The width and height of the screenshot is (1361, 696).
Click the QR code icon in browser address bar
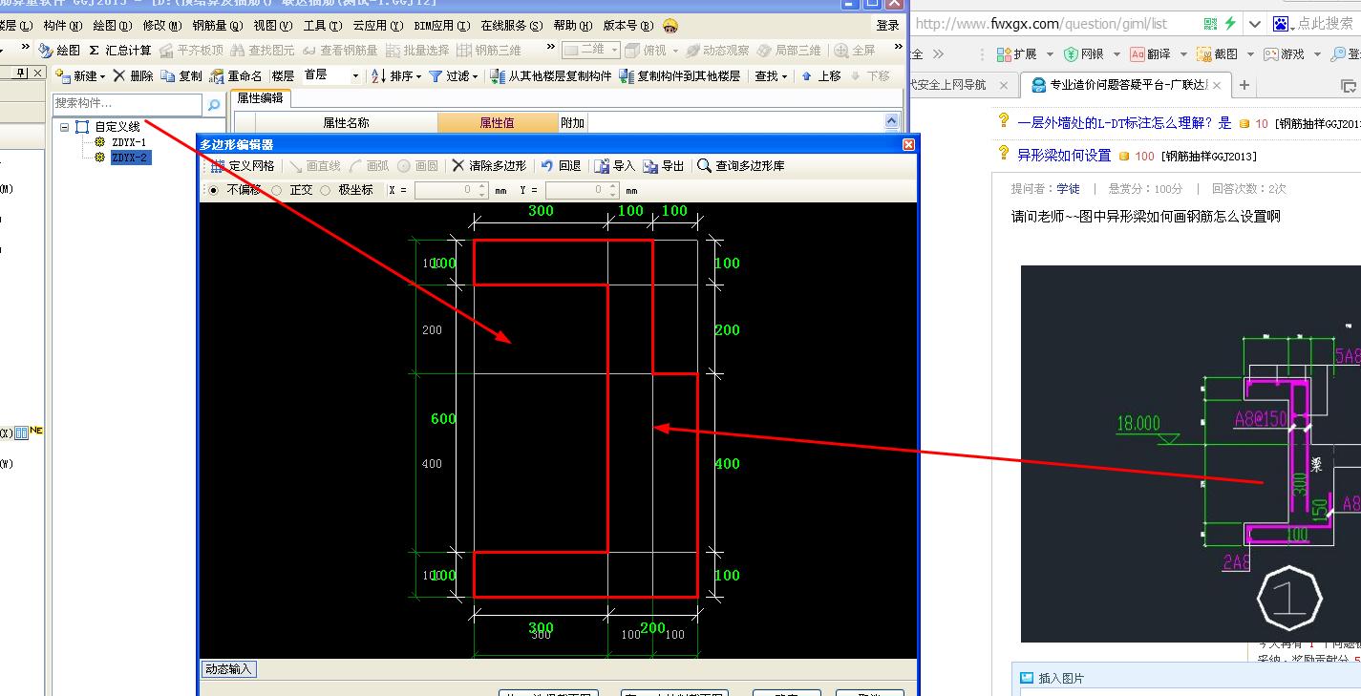[1211, 24]
